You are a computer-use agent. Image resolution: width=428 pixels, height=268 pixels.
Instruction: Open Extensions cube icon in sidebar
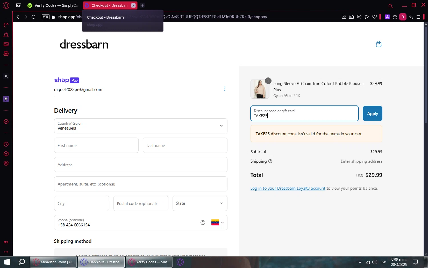click(6, 154)
